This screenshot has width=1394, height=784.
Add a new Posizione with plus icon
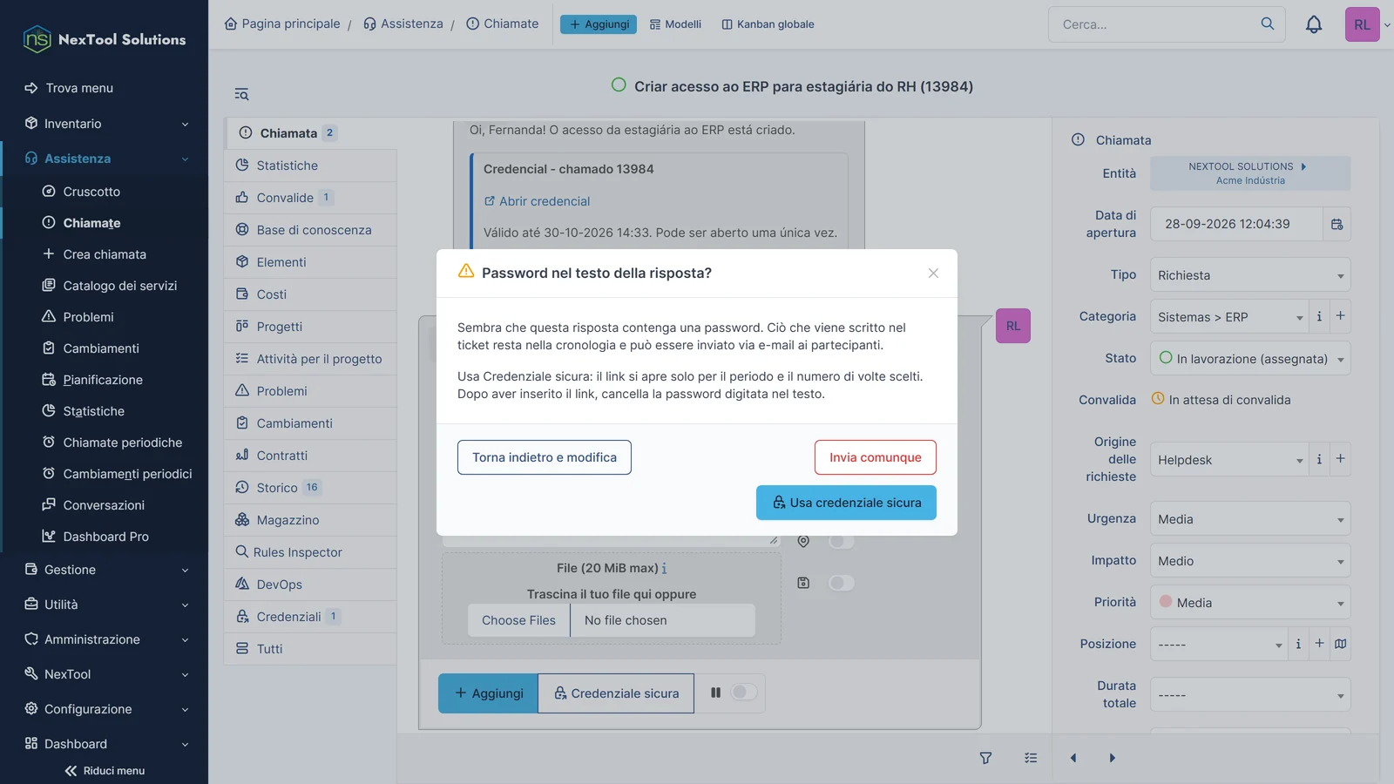1319,644
